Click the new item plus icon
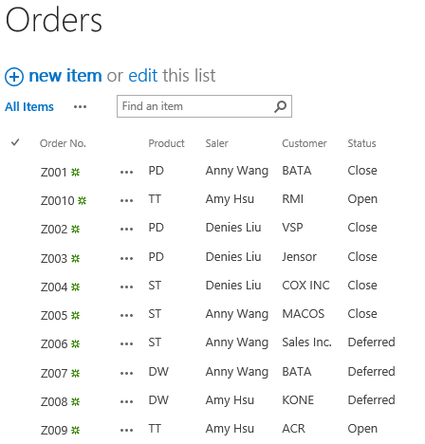This screenshot has width=425, height=444. tap(14, 77)
